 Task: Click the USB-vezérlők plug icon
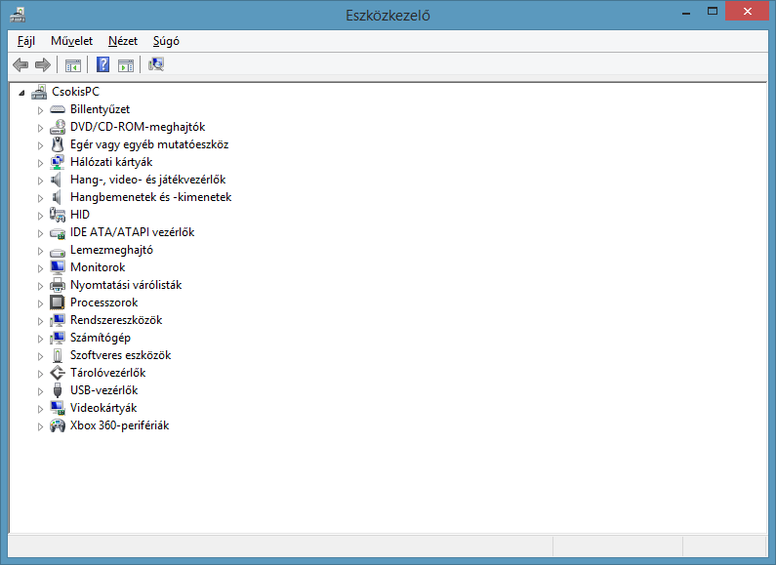point(58,390)
